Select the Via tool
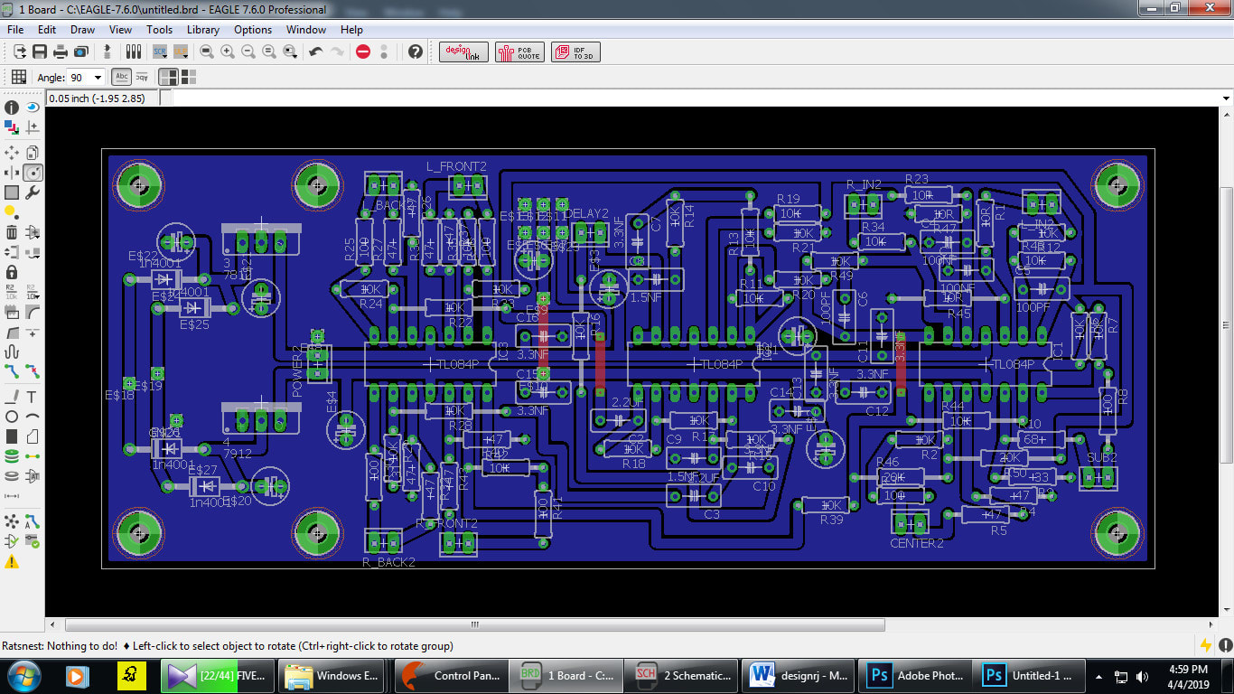The image size is (1234, 694). (12, 456)
